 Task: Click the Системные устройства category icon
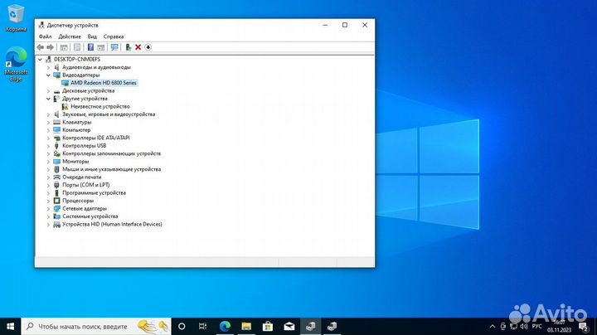[x=56, y=216]
